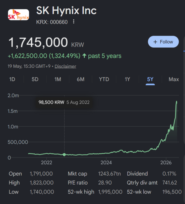Click the Open value 1,791,000
185x204 pixels.
point(41,174)
